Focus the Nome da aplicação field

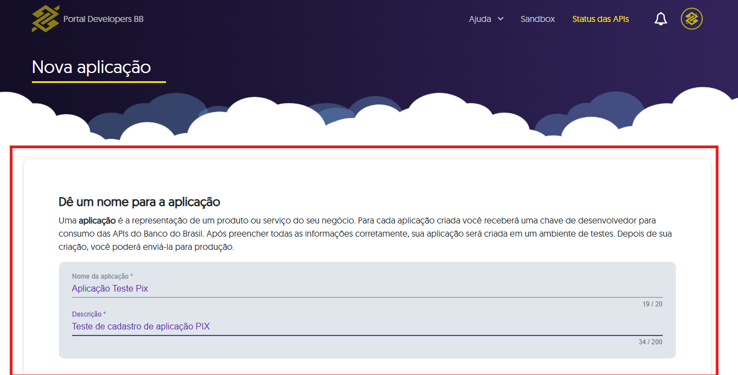tap(366, 288)
